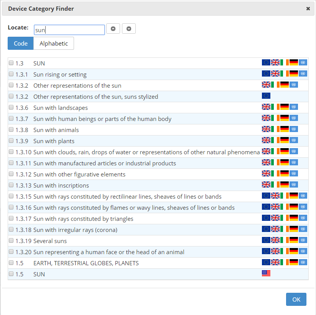This screenshot has height=315, width=316.
Task: Click the EU flag in the 1.3 SUN row
Action: (x=266, y=63)
